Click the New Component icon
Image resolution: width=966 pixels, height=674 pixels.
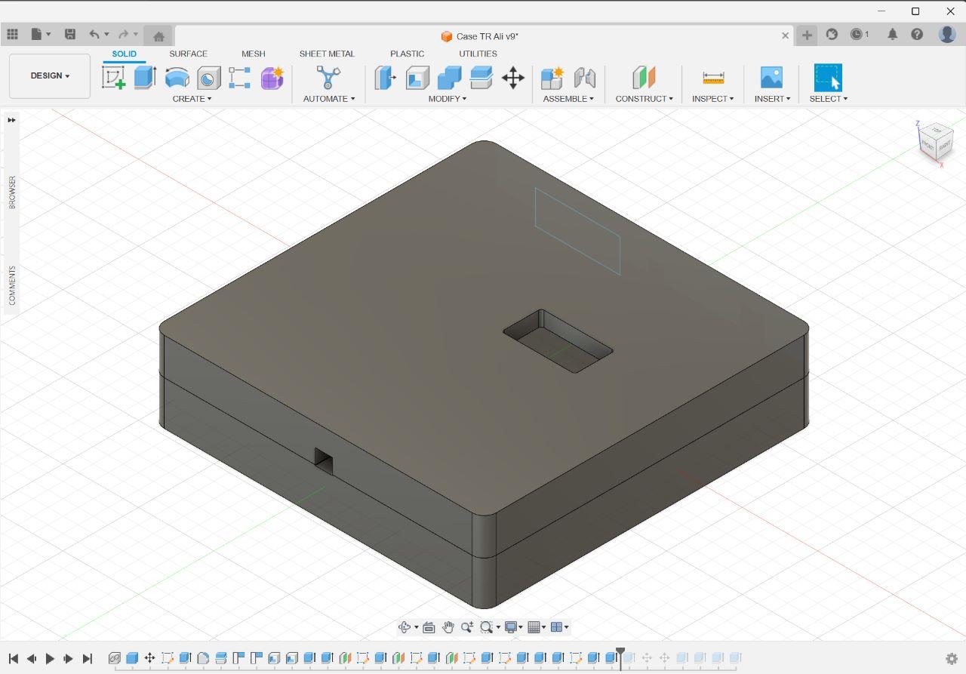coord(552,78)
